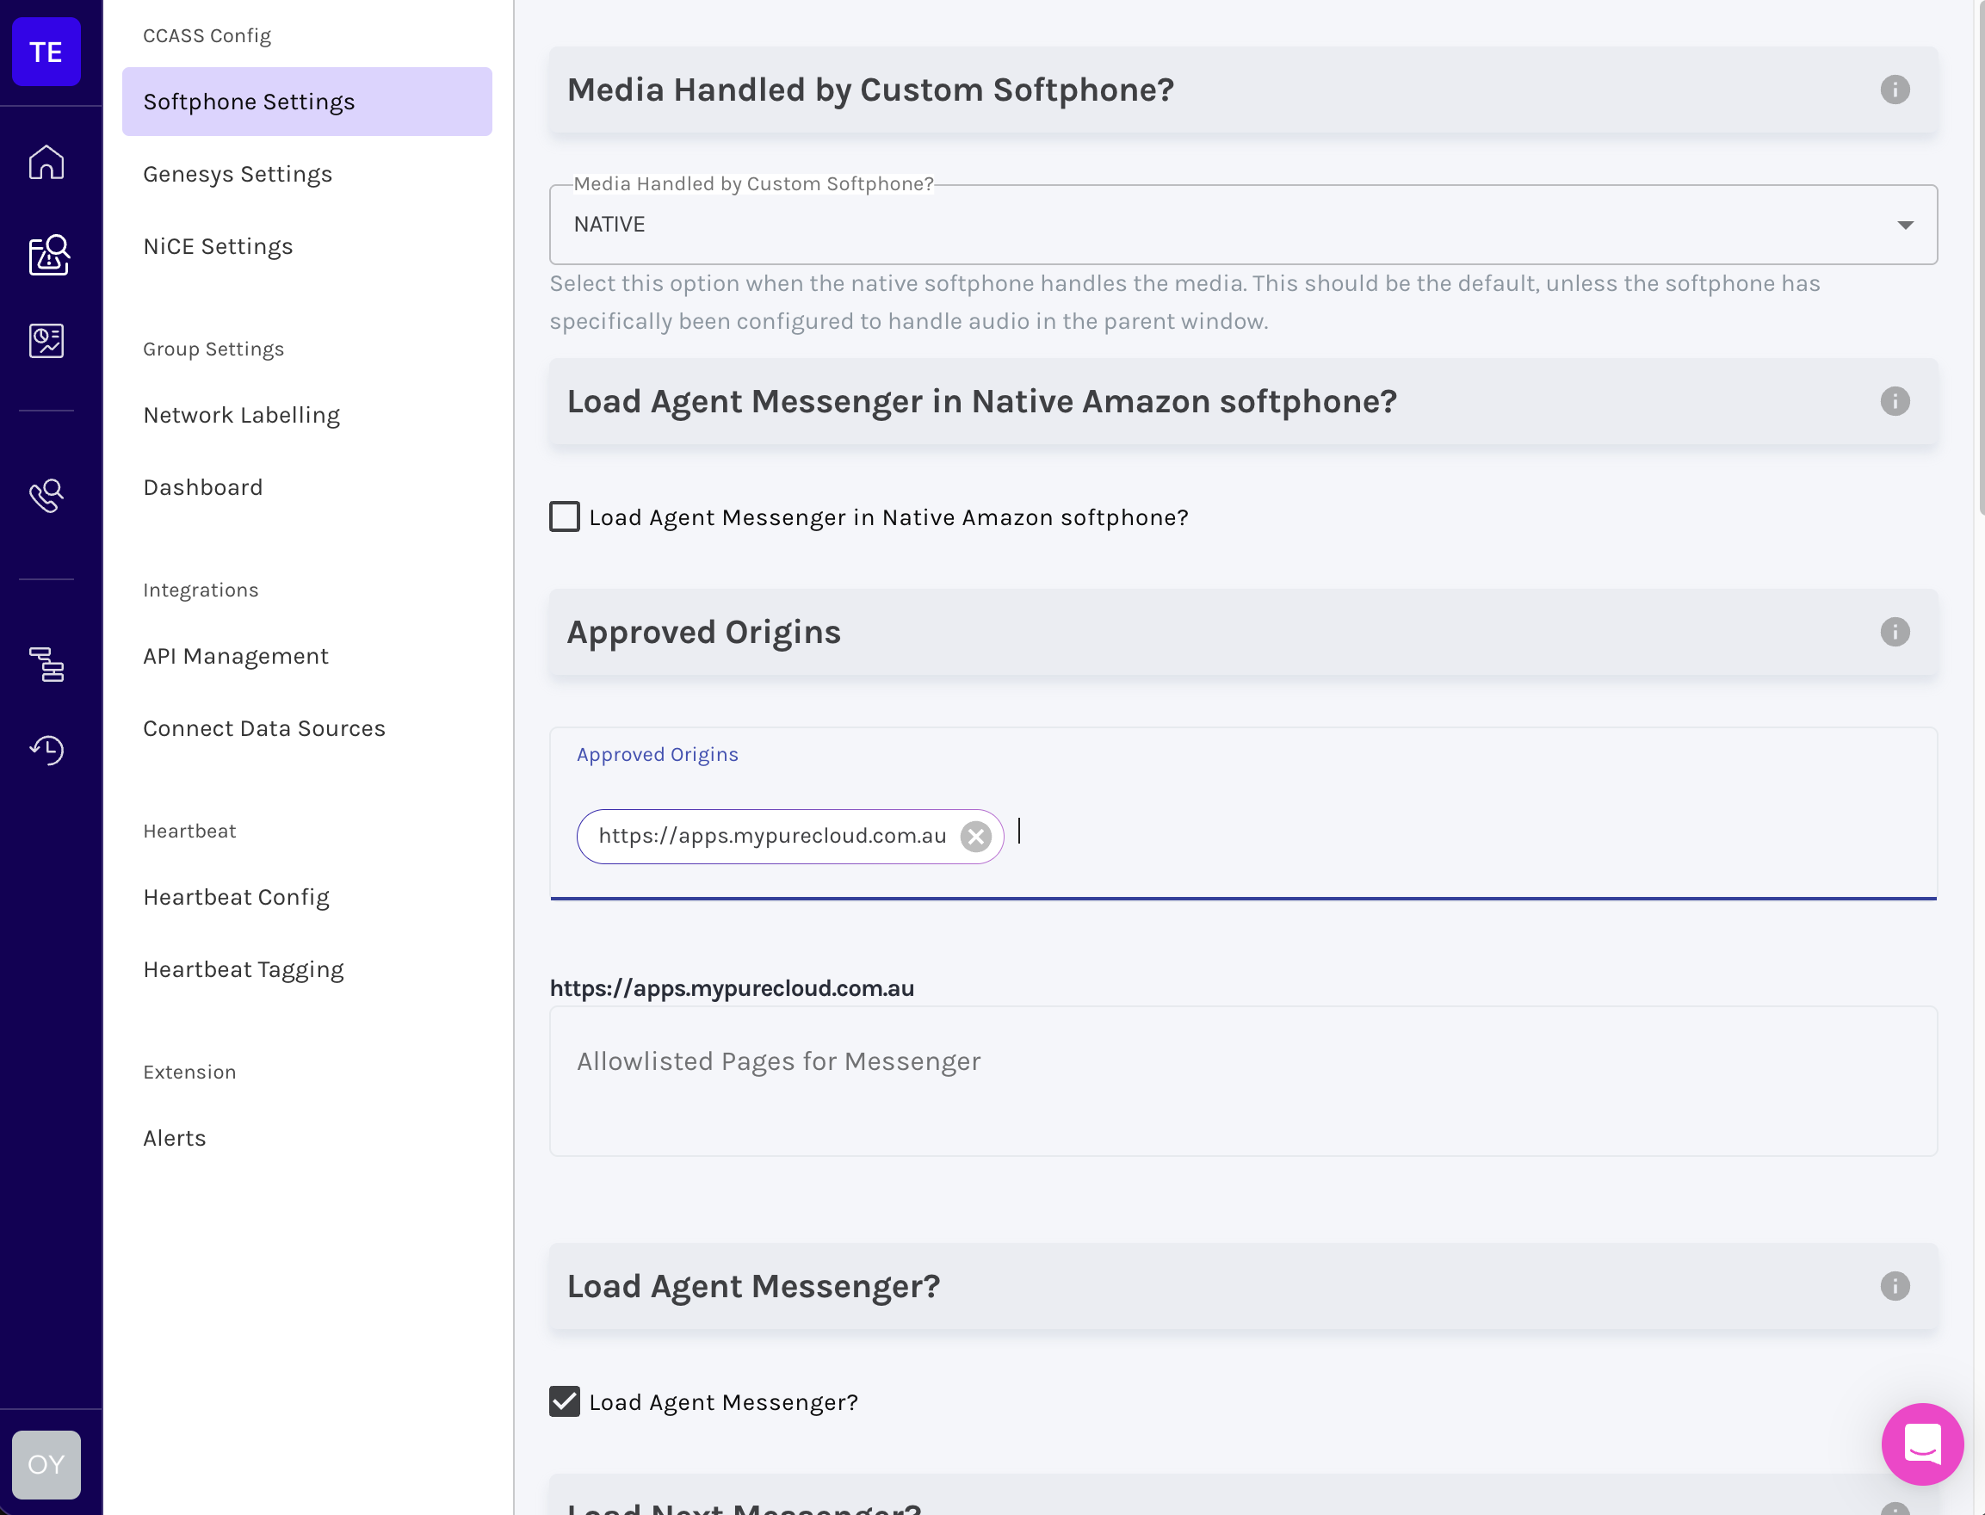Open the agent search sidebar icon

48,255
